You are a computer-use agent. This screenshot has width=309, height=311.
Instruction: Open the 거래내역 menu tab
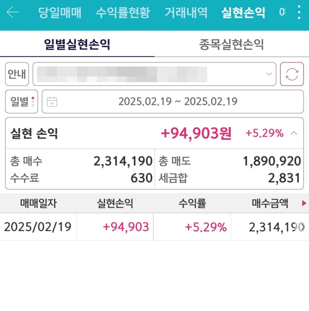(186, 12)
